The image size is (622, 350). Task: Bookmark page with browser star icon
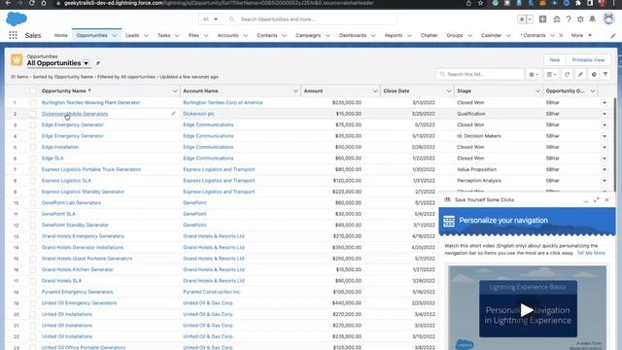pyautogui.click(x=480, y=3)
